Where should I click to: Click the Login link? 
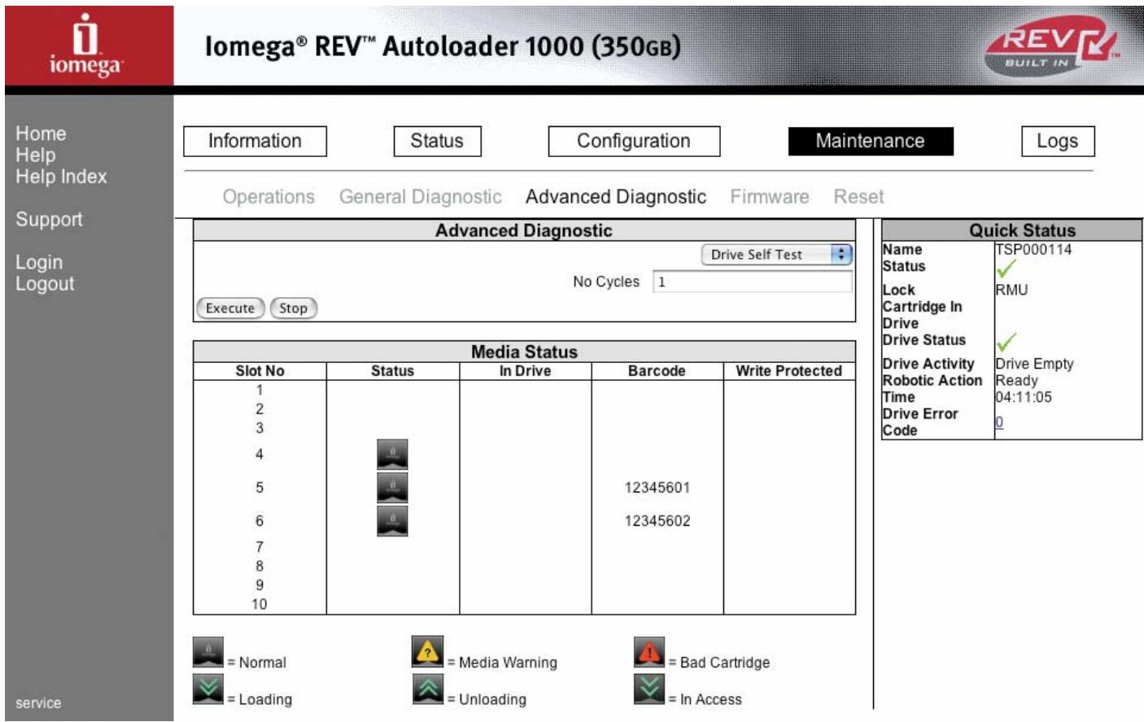[39, 262]
